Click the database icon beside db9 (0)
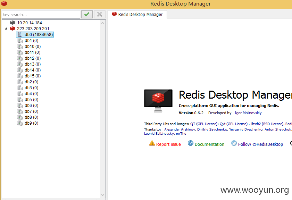This screenshot has width=292, height=200. (x=20, y=123)
